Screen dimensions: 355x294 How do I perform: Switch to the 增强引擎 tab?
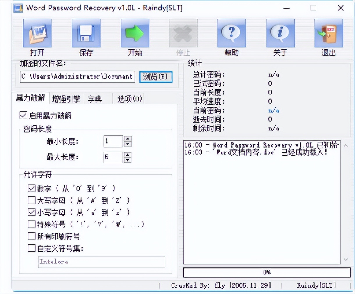click(x=66, y=99)
